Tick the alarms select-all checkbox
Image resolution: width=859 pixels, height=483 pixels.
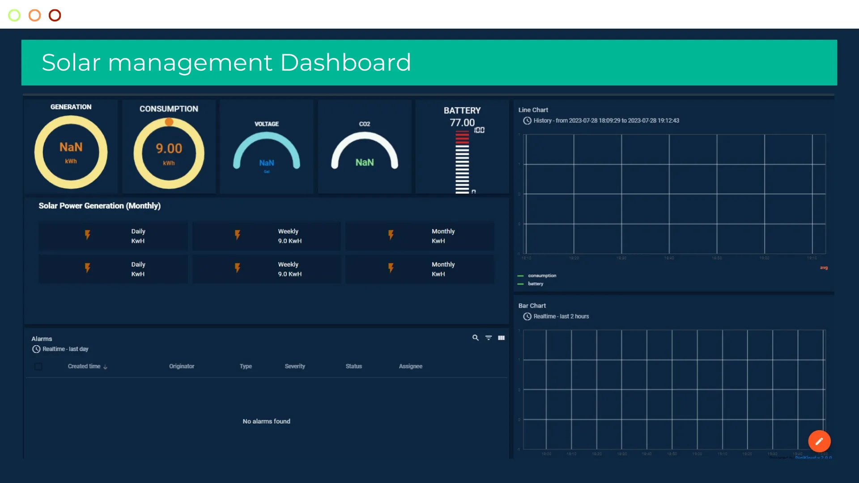[38, 366]
